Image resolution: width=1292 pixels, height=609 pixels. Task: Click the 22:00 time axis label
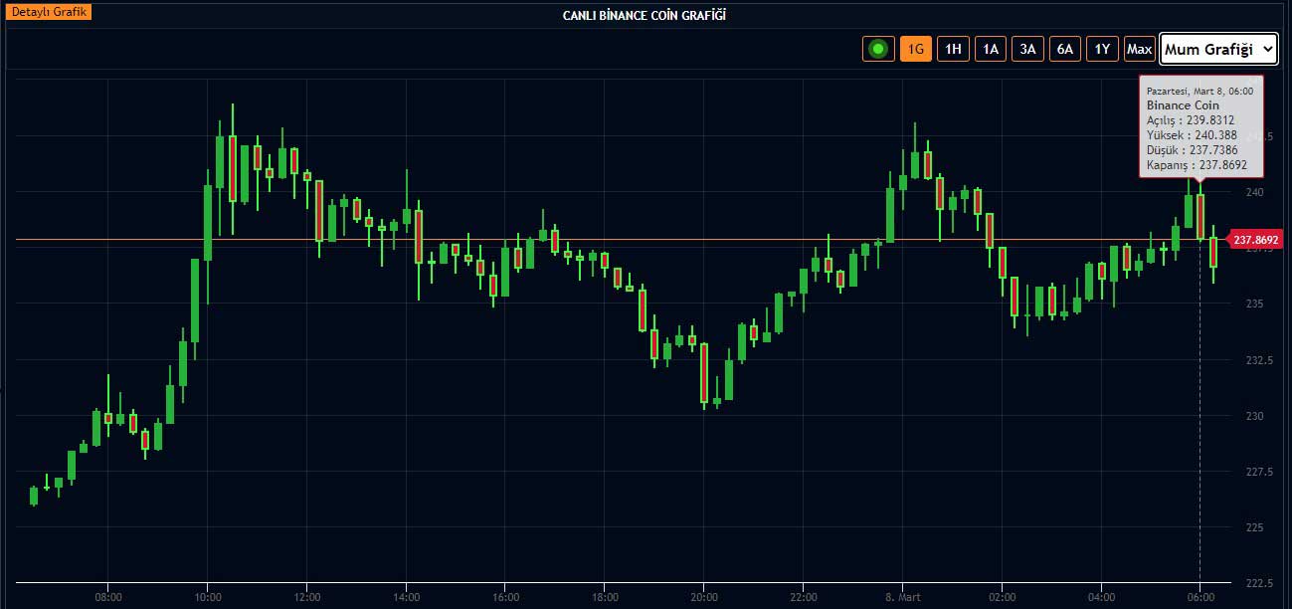(803, 597)
